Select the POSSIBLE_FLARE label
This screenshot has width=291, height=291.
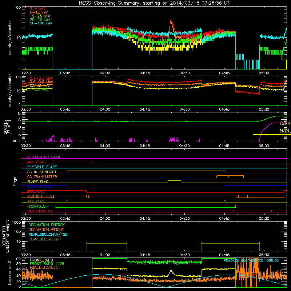pos(42,167)
